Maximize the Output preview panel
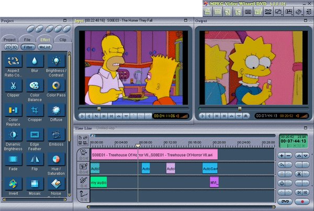Viewport: 314px width, 211px height. click(x=306, y=20)
